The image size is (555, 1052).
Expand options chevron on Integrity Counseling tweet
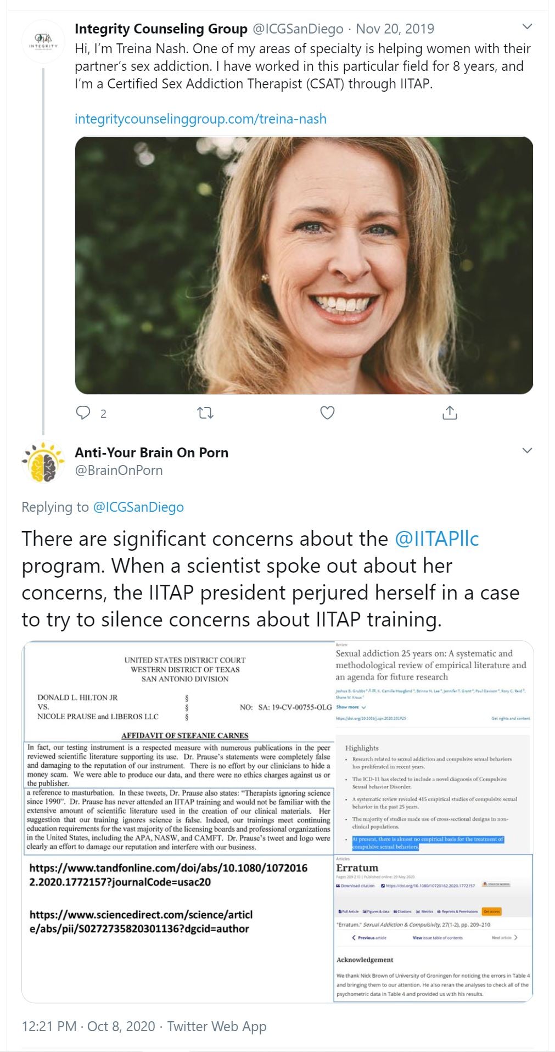(x=527, y=27)
